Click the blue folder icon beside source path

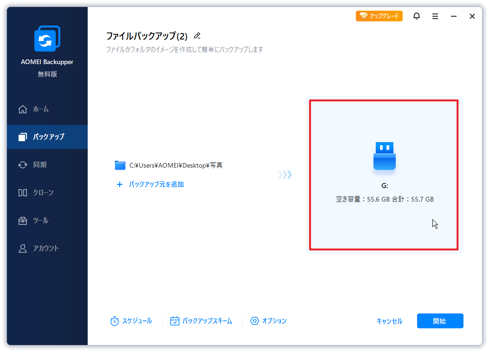pyautogui.click(x=120, y=165)
